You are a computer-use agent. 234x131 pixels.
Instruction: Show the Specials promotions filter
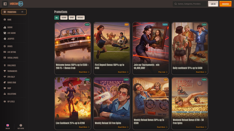[x=80, y=18]
